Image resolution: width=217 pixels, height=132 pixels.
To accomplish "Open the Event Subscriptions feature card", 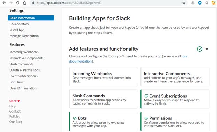I will point(175,99).
